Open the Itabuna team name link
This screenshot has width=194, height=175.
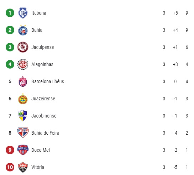click(39, 13)
